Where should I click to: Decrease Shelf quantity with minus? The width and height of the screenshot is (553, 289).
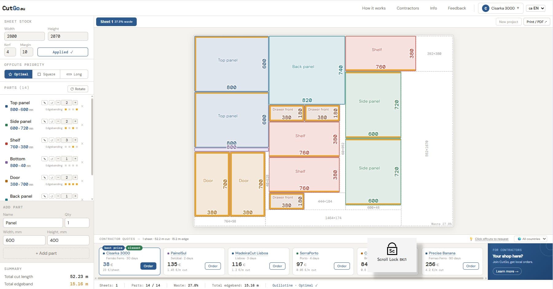(x=58, y=140)
